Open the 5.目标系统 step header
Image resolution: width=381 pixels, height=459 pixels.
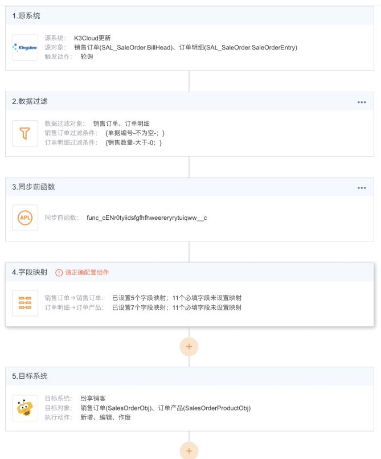(30, 376)
